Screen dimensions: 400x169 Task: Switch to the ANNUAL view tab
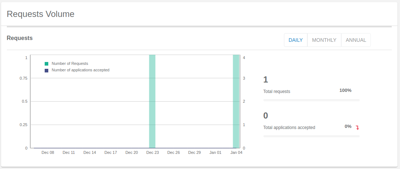pyautogui.click(x=356, y=40)
